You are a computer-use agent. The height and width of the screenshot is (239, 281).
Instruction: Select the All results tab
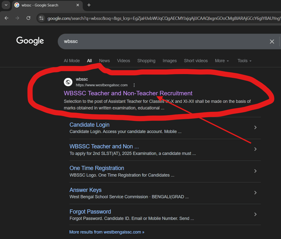tap(89, 61)
